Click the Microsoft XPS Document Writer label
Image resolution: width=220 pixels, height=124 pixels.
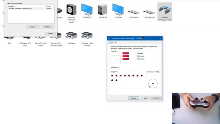click(56, 44)
